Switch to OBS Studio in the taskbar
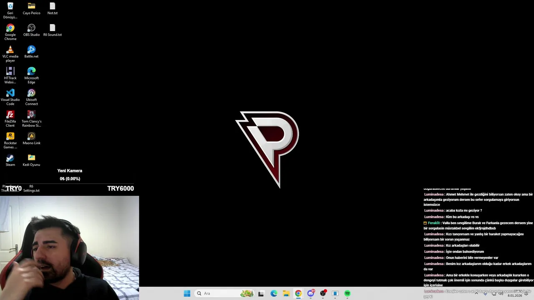Screen dimensions: 534x300 point(323,293)
